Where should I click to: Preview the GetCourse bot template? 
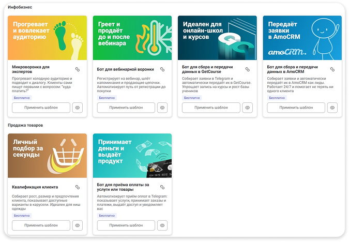click(x=247, y=108)
